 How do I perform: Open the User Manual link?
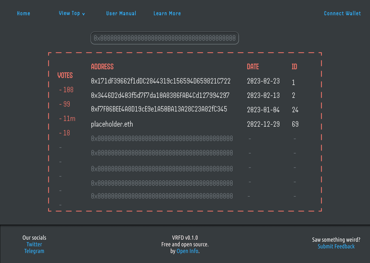[121, 13]
